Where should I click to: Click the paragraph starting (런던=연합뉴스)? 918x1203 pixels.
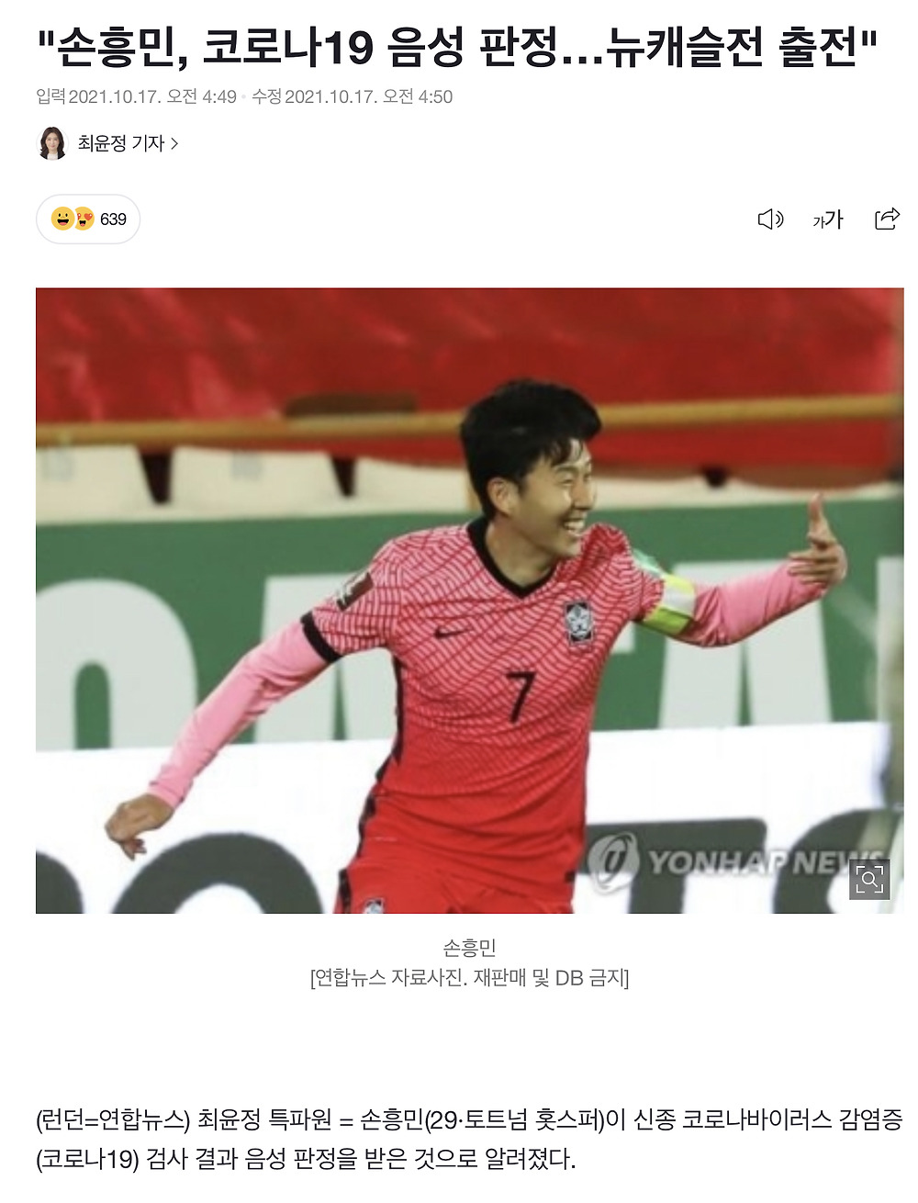[469, 1139]
